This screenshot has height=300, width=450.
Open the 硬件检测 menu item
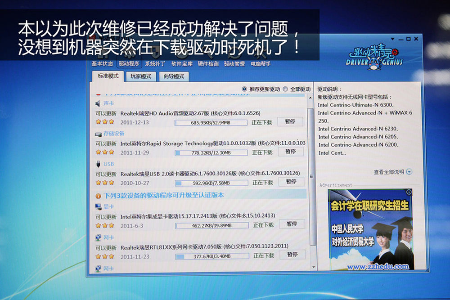pos(208,64)
